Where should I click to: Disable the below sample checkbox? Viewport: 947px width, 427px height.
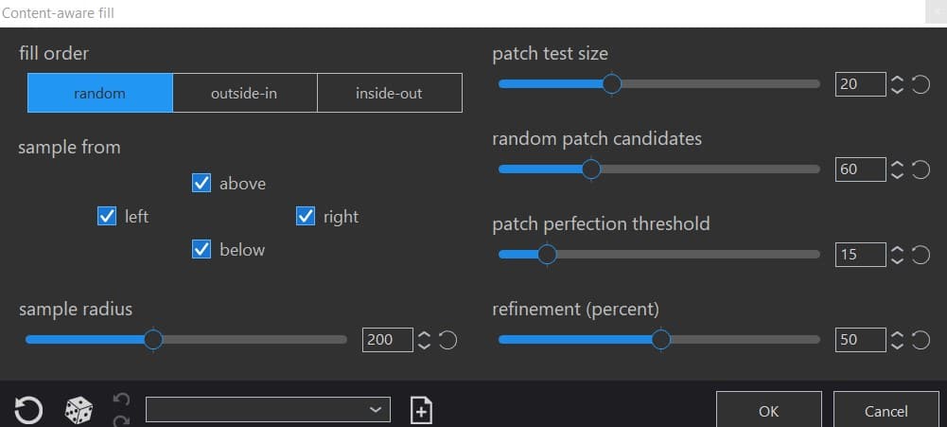[202, 249]
